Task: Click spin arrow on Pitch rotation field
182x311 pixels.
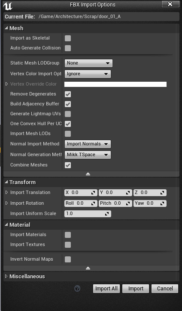Action: 128,203
